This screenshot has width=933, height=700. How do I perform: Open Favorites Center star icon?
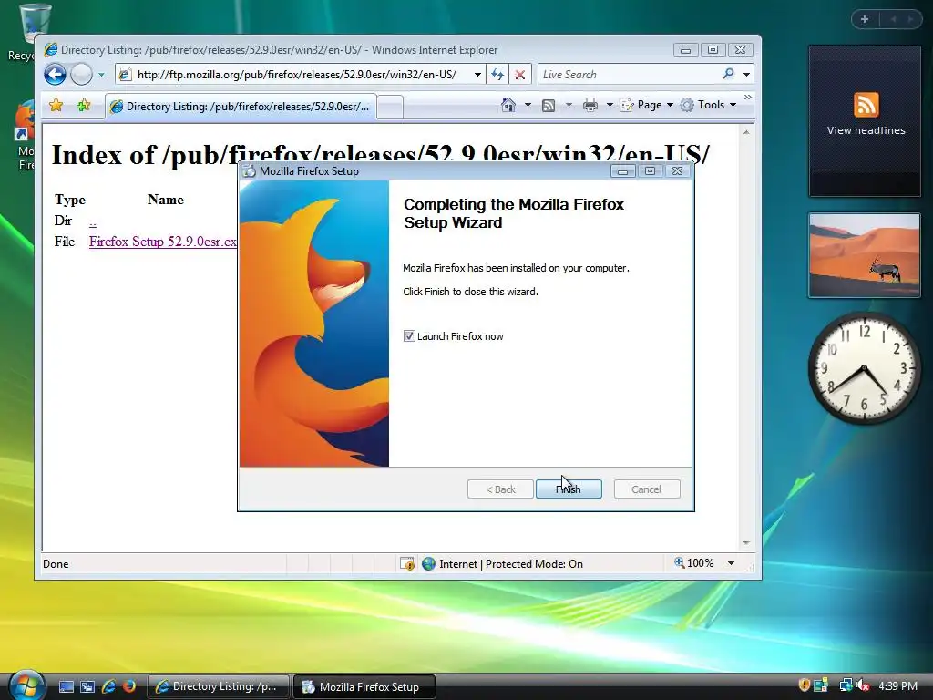tap(56, 106)
